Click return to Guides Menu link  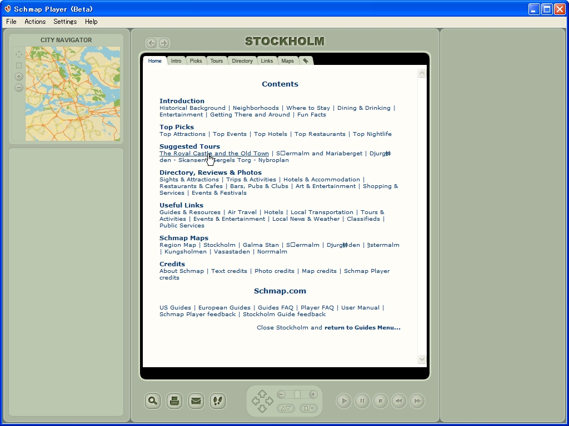tap(362, 328)
